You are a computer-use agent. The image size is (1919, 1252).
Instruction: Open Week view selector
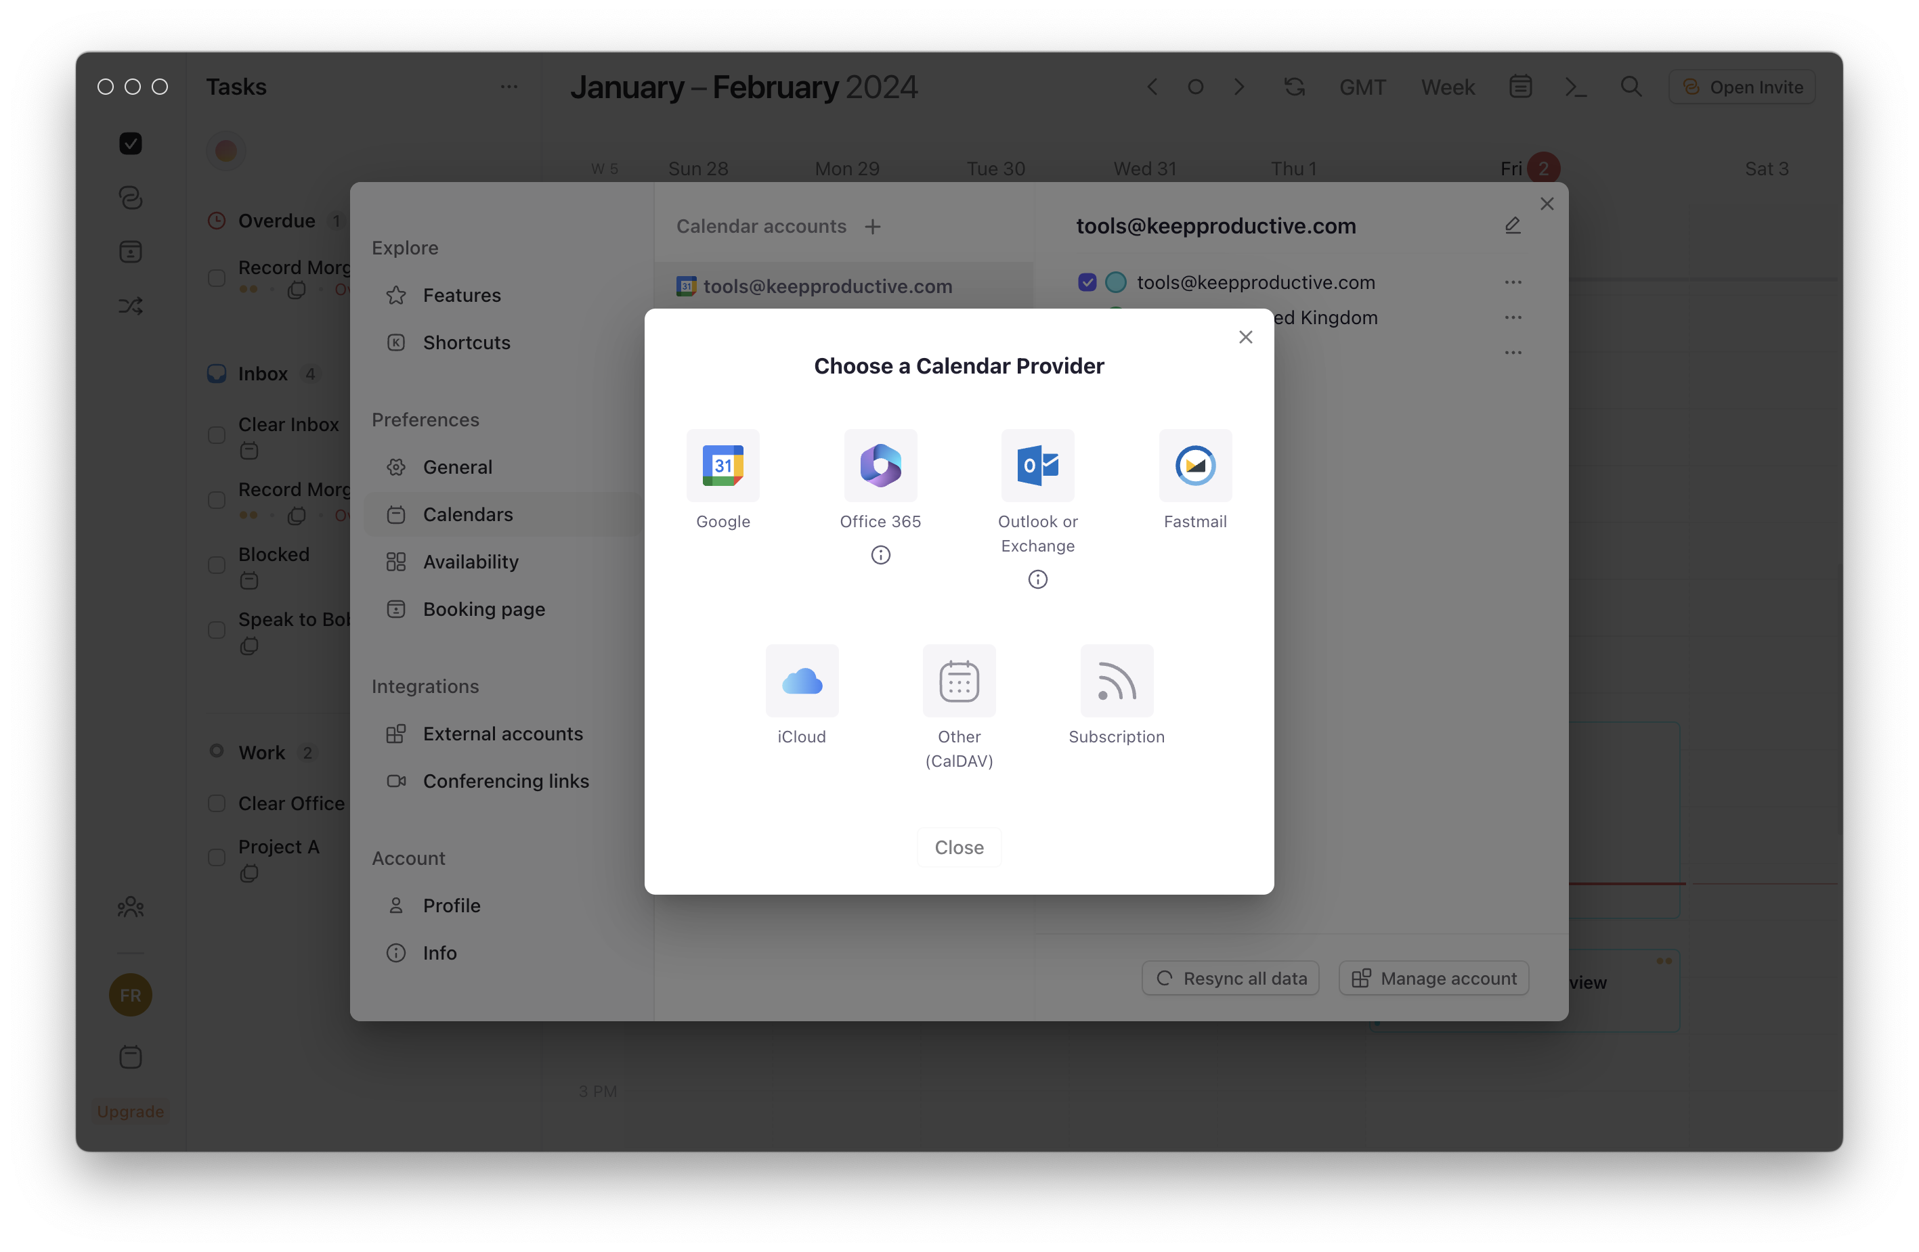[x=1447, y=87]
